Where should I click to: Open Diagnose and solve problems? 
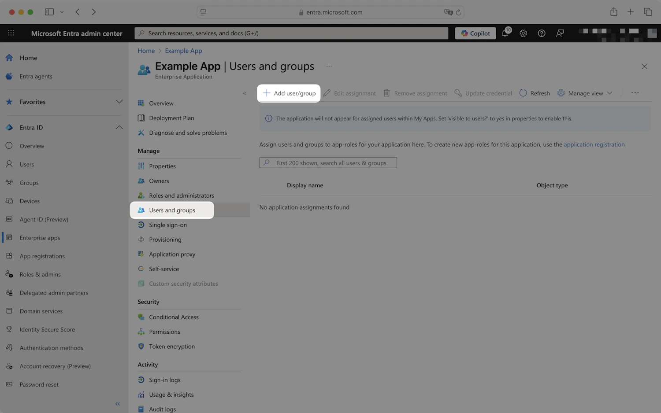[x=188, y=133]
